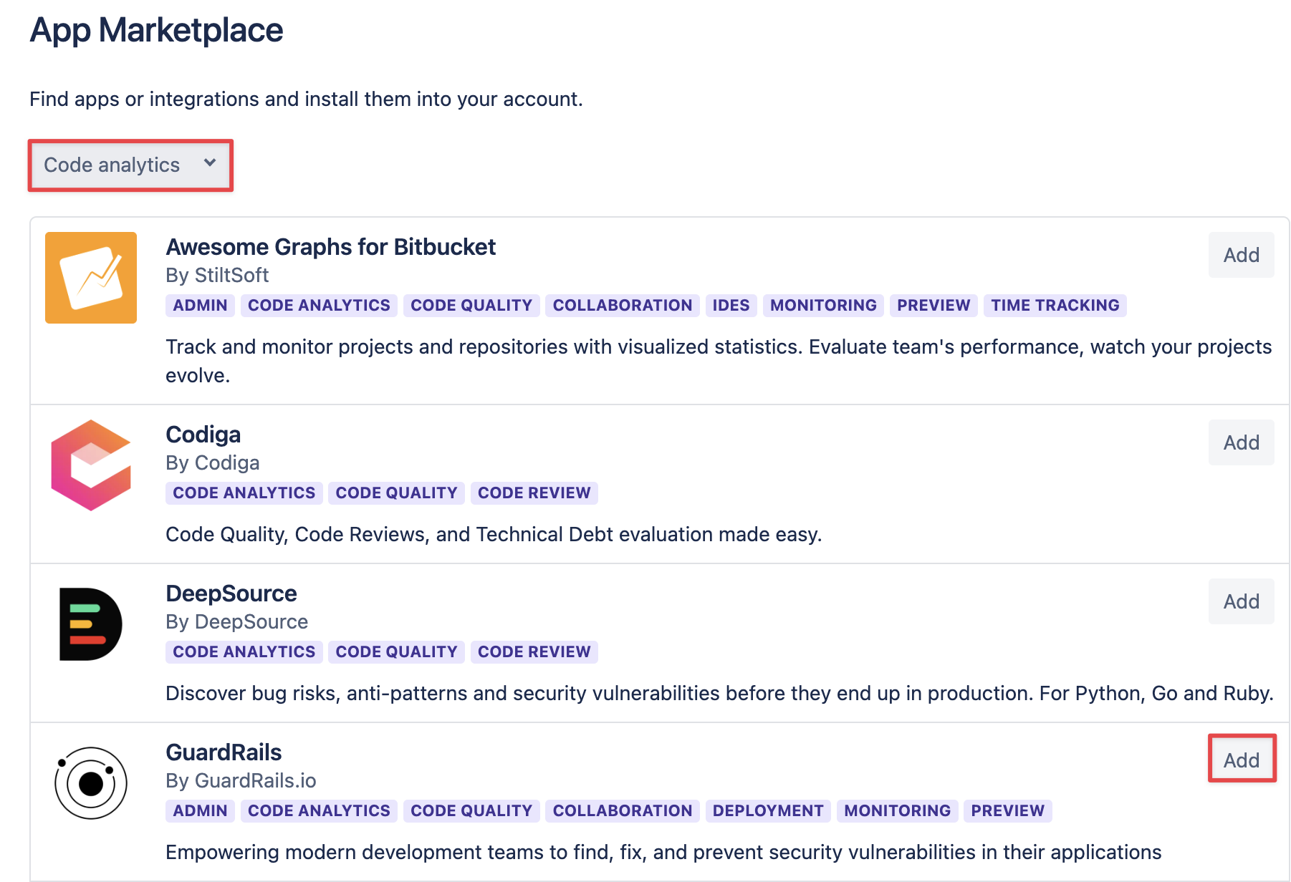The image size is (1291, 882).
Task: Add the GuardRails app
Action: pyautogui.click(x=1242, y=759)
